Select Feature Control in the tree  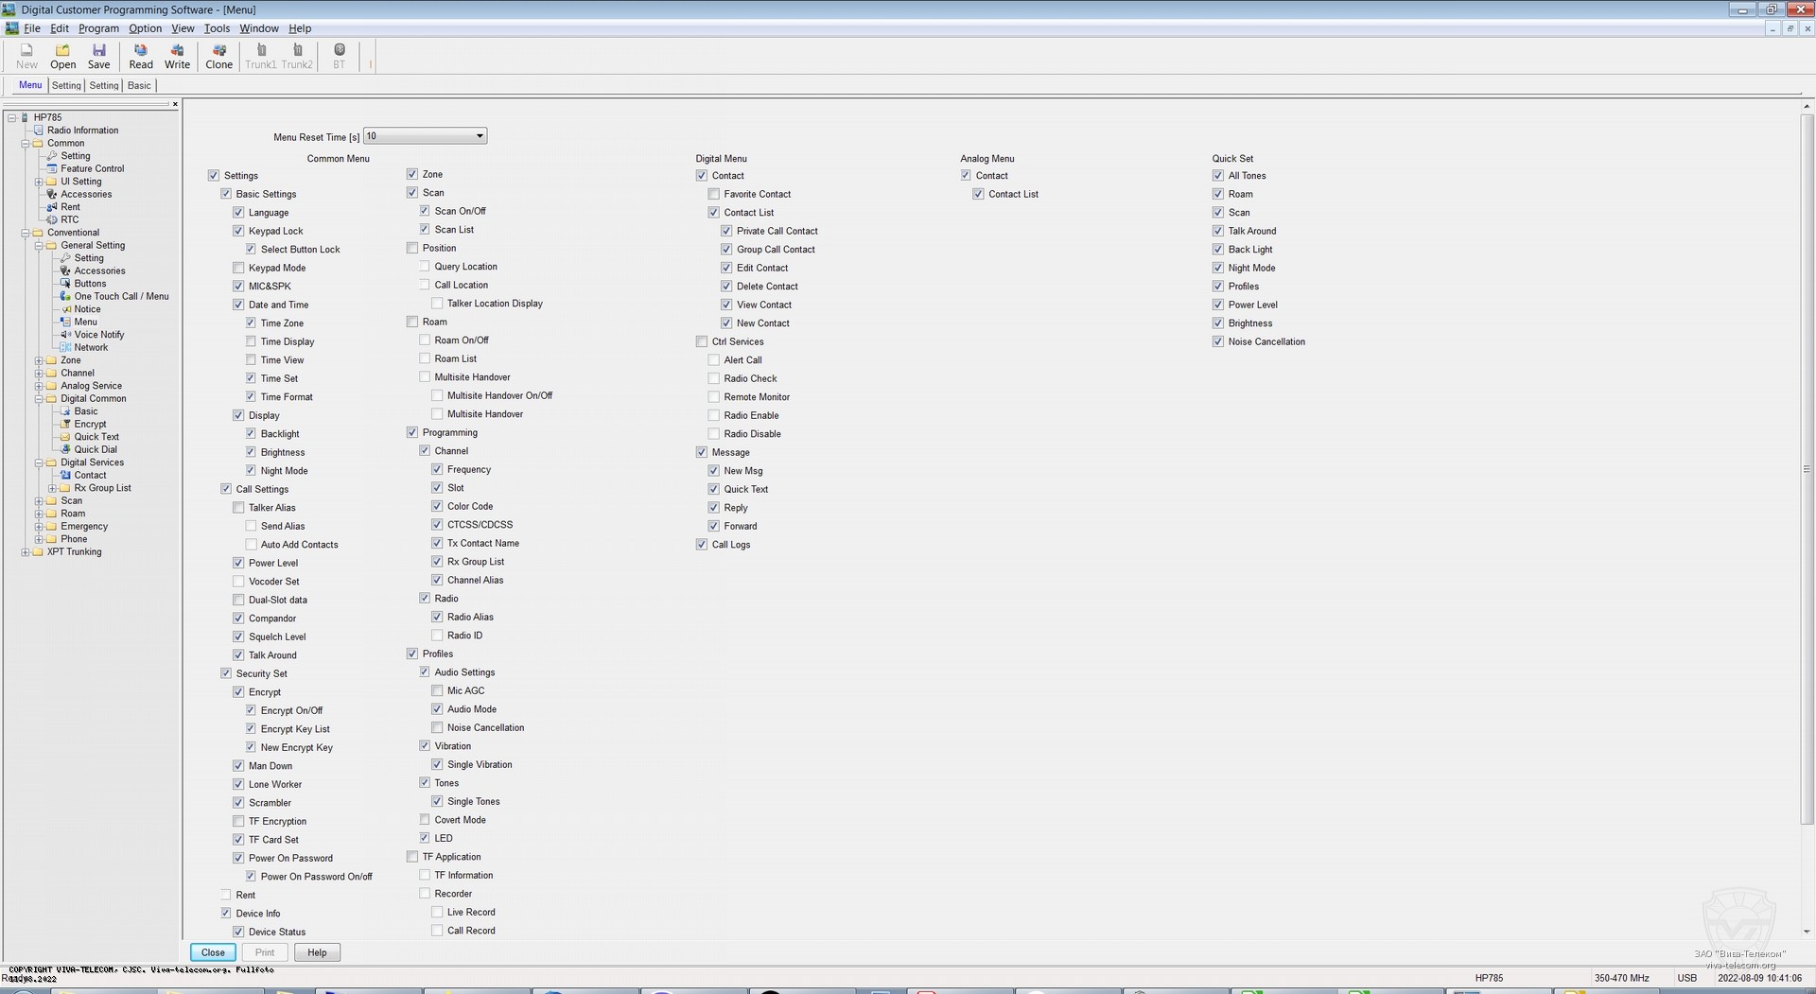point(92,168)
